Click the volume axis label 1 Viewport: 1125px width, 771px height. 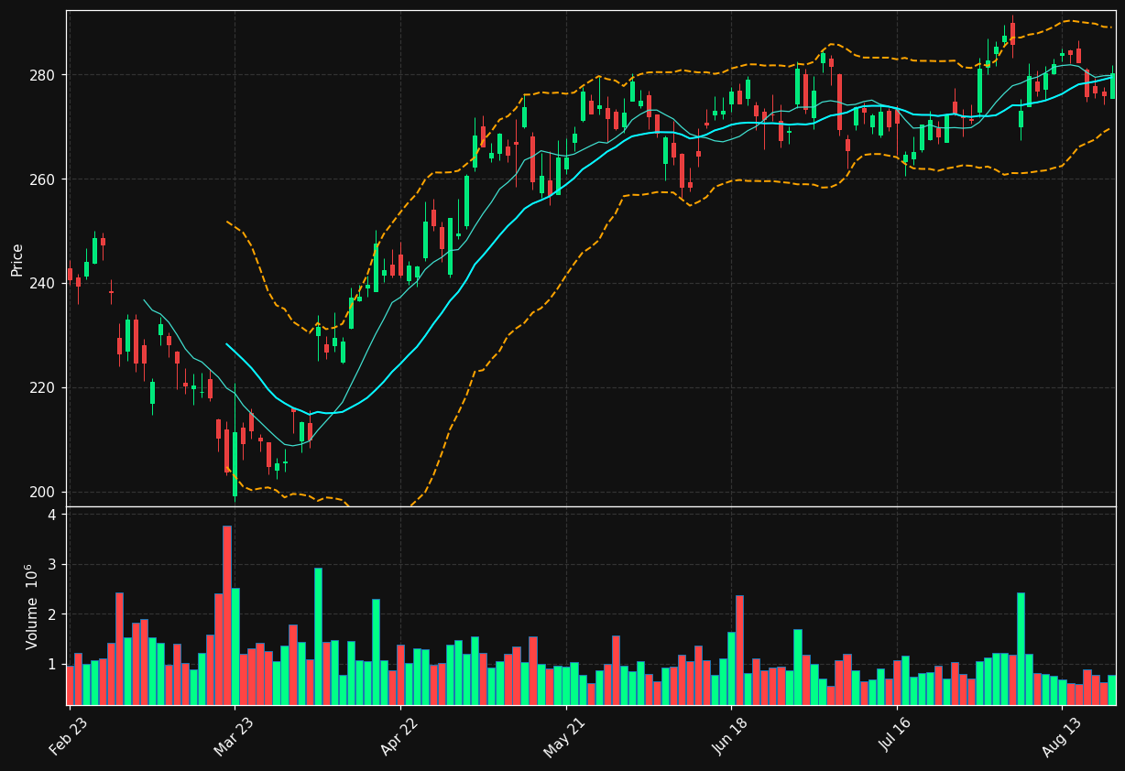pos(52,664)
